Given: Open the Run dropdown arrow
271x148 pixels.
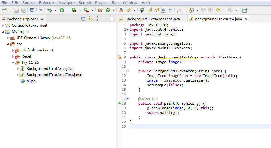Looking at the screenshot, I should coord(68,10).
